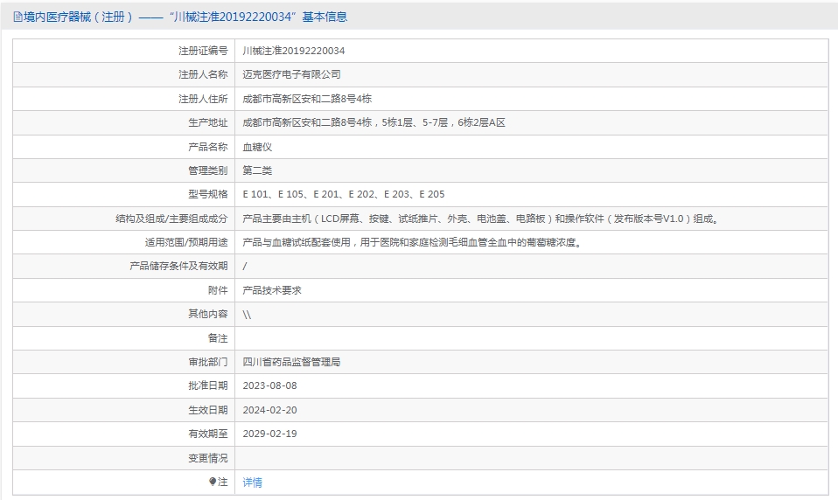Select approval date 2023-08-08

click(x=269, y=385)
